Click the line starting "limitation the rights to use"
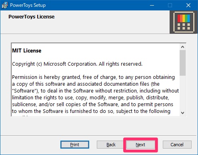Screen dimensions: 198x155 [x=90, y=98]
